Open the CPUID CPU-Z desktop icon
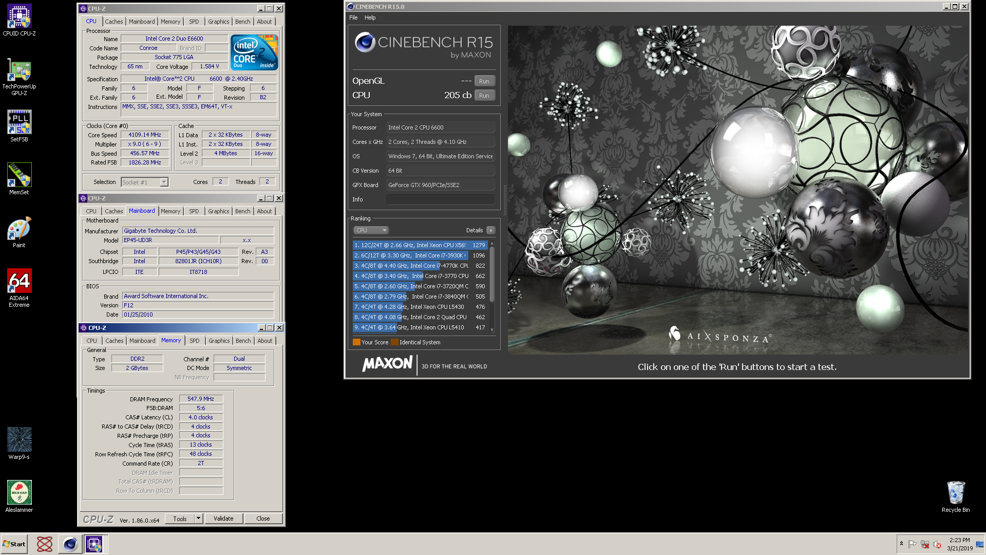 coord(19,21)
